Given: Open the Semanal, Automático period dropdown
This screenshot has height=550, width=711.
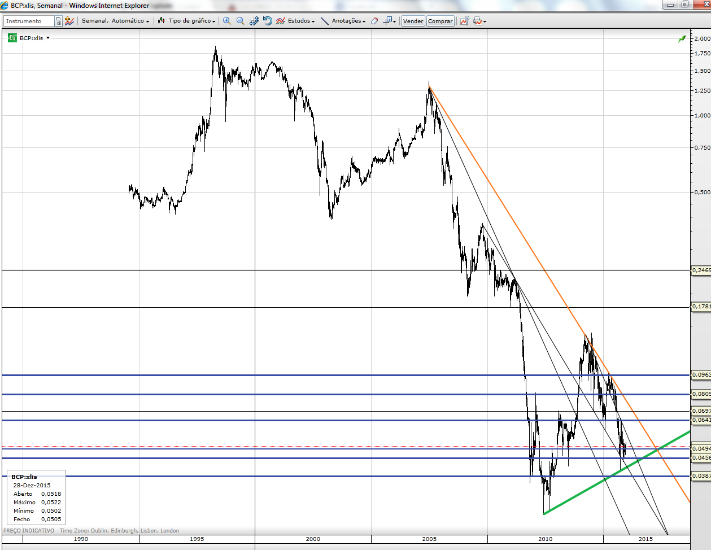Looking at the screenshot, I should 115,21.
